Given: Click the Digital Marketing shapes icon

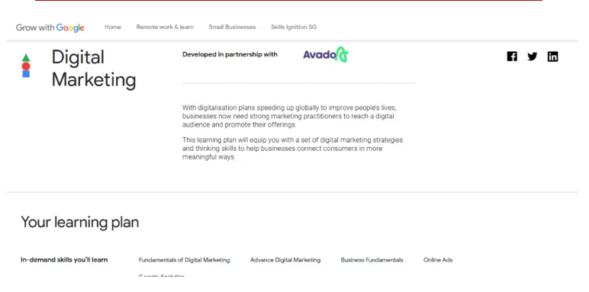Looking at the screenshot, I should [x=26, y=66].
